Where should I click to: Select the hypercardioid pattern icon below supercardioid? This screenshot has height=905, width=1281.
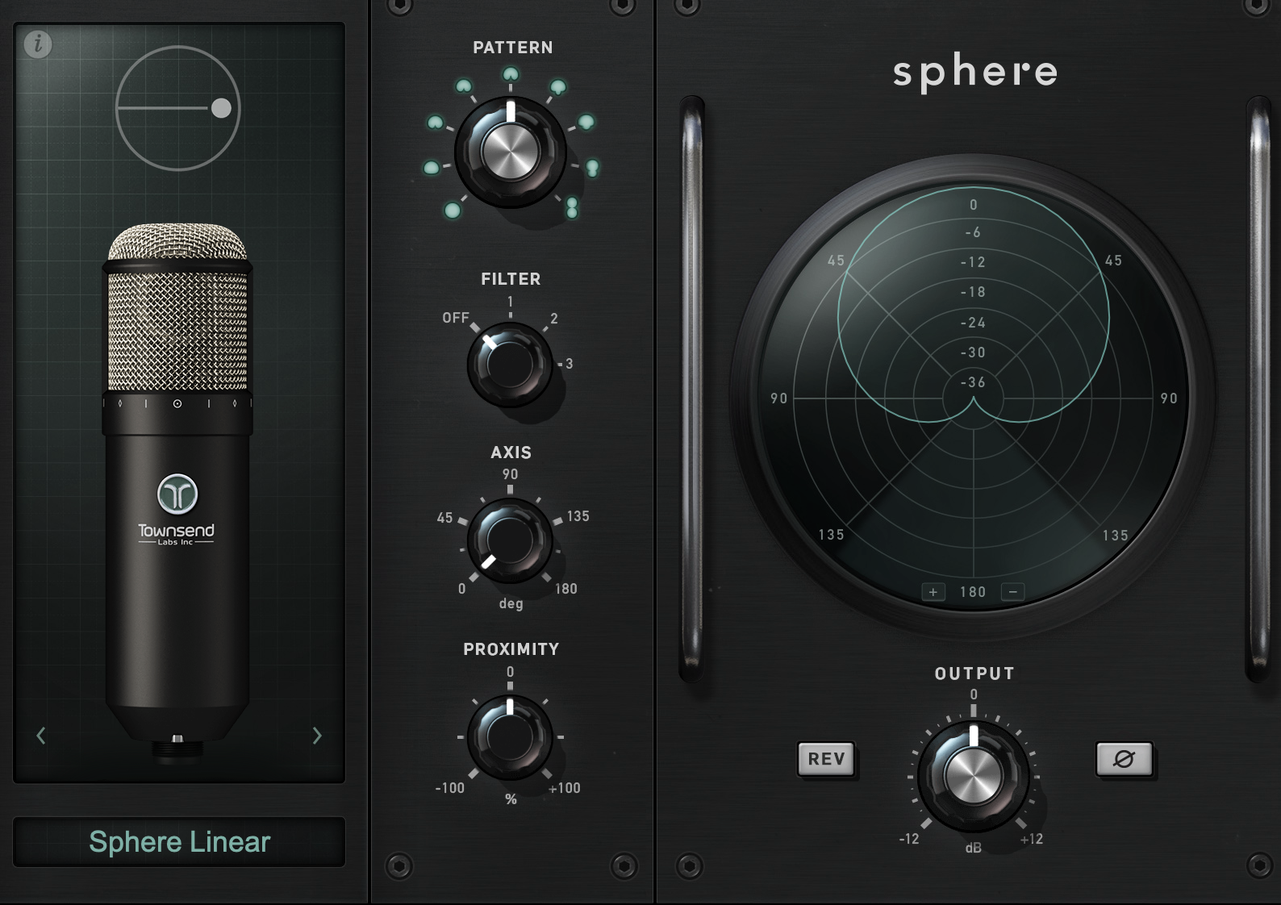[x=586, y=123]
